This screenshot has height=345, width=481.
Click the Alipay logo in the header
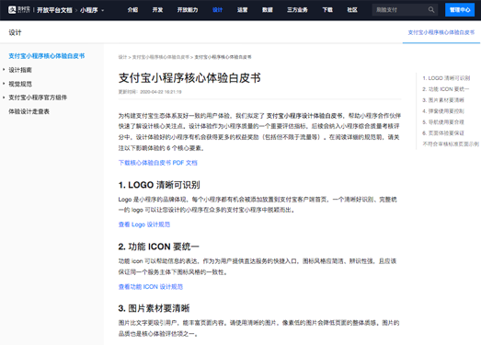click(19, 10)
